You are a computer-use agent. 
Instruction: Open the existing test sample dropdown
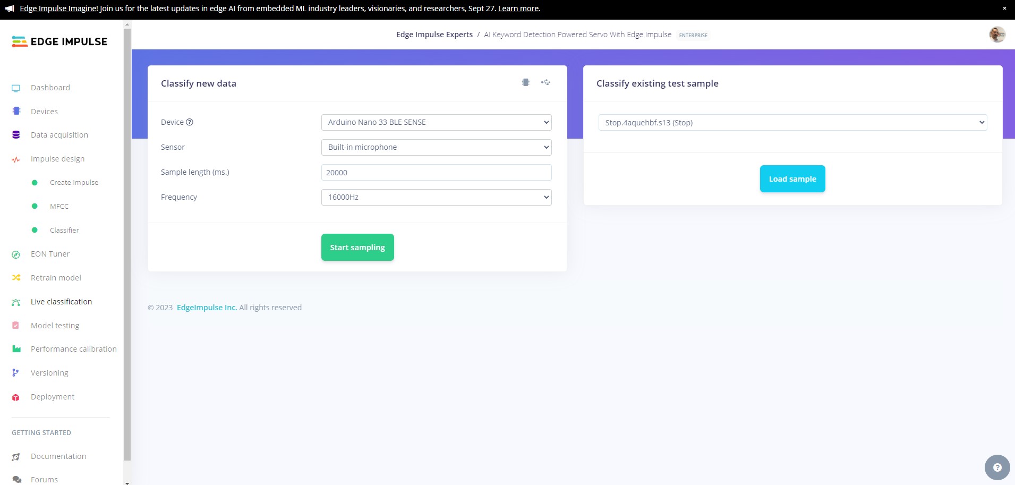tap(792, 123)
